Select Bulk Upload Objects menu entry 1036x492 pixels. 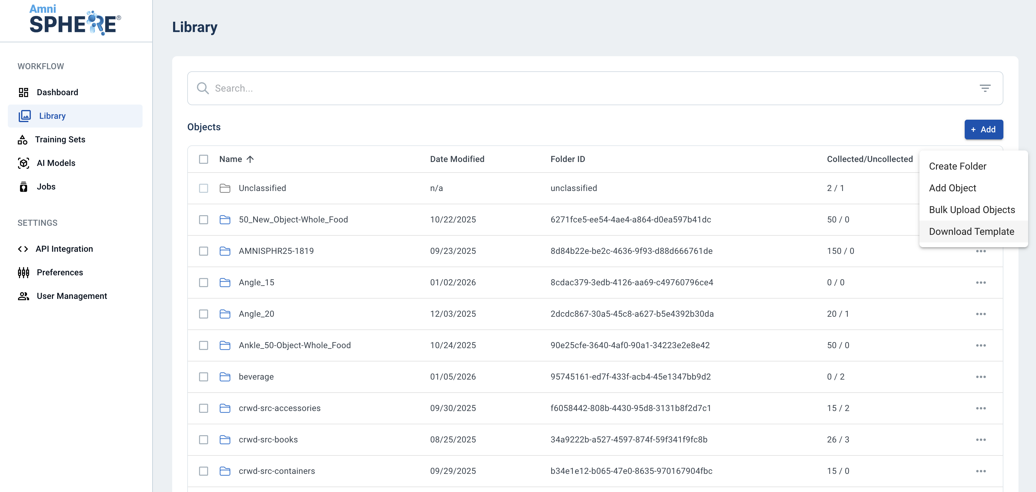pyautogui.click(x=972, y=210)
